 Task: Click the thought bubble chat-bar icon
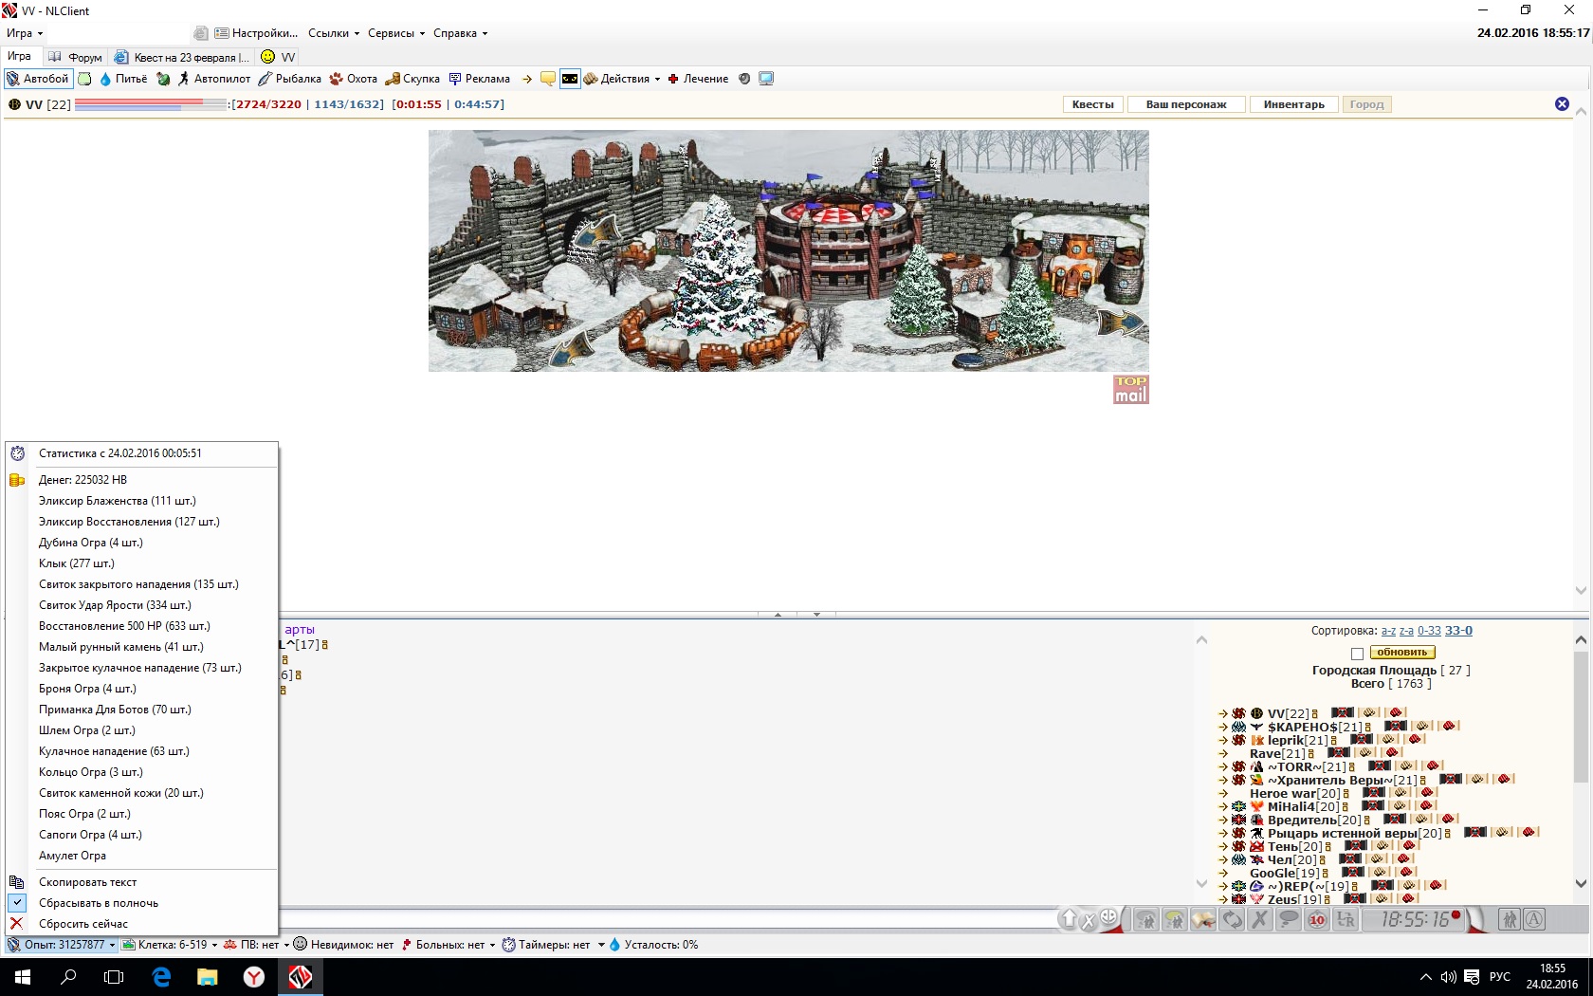coord(1289,919)
